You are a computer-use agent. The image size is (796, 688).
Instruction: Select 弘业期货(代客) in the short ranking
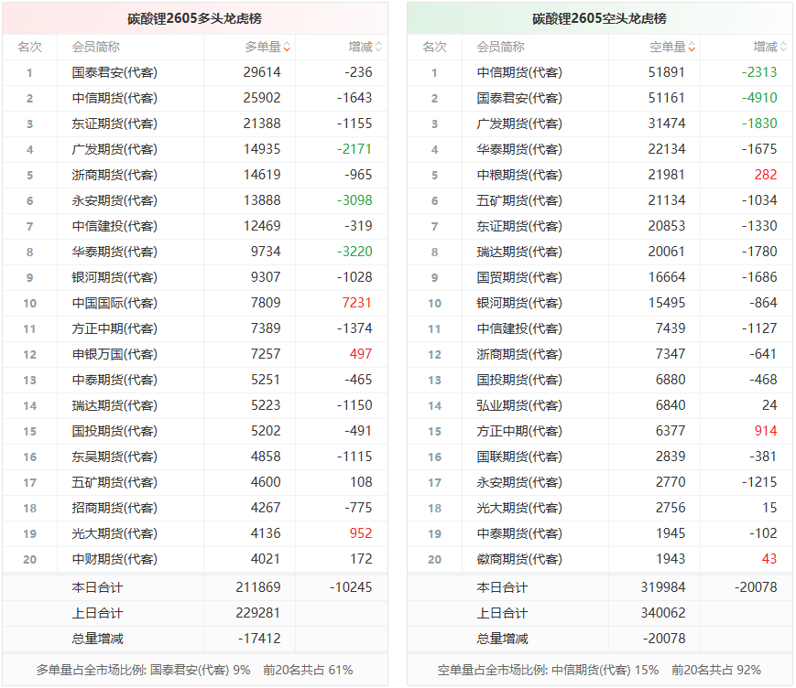coord(519,405)
